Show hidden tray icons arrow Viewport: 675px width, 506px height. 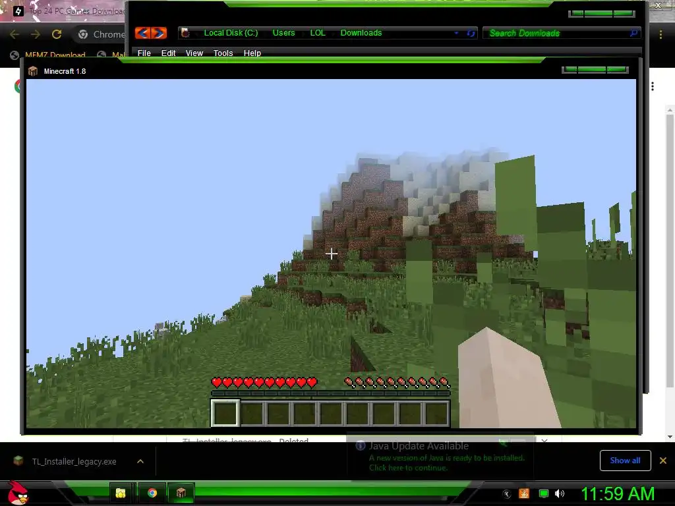507,494
